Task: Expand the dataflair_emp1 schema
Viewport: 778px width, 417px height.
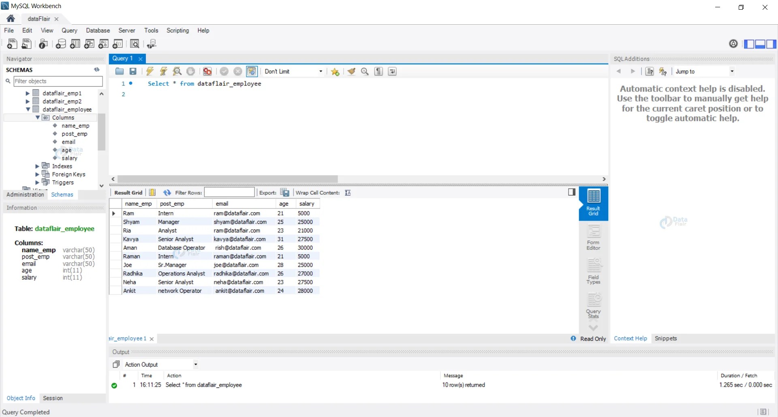Action: (27, 93)
